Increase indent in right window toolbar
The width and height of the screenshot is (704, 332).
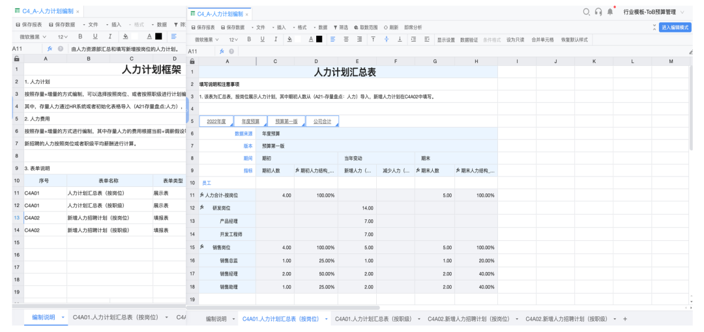pyautogui.click(x=413, y=40)
